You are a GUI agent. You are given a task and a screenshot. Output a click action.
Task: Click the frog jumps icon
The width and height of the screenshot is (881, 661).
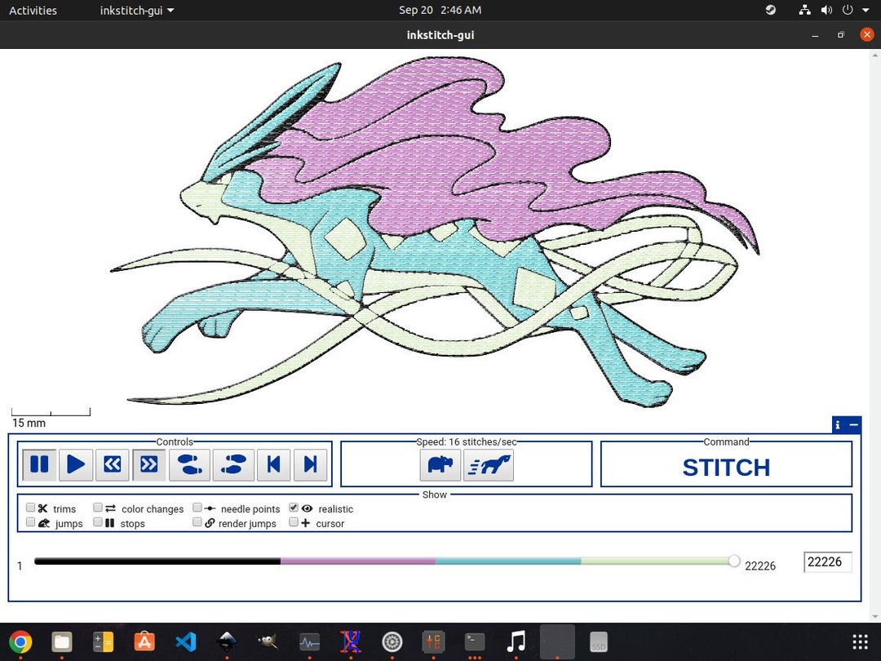pos(44,523)
